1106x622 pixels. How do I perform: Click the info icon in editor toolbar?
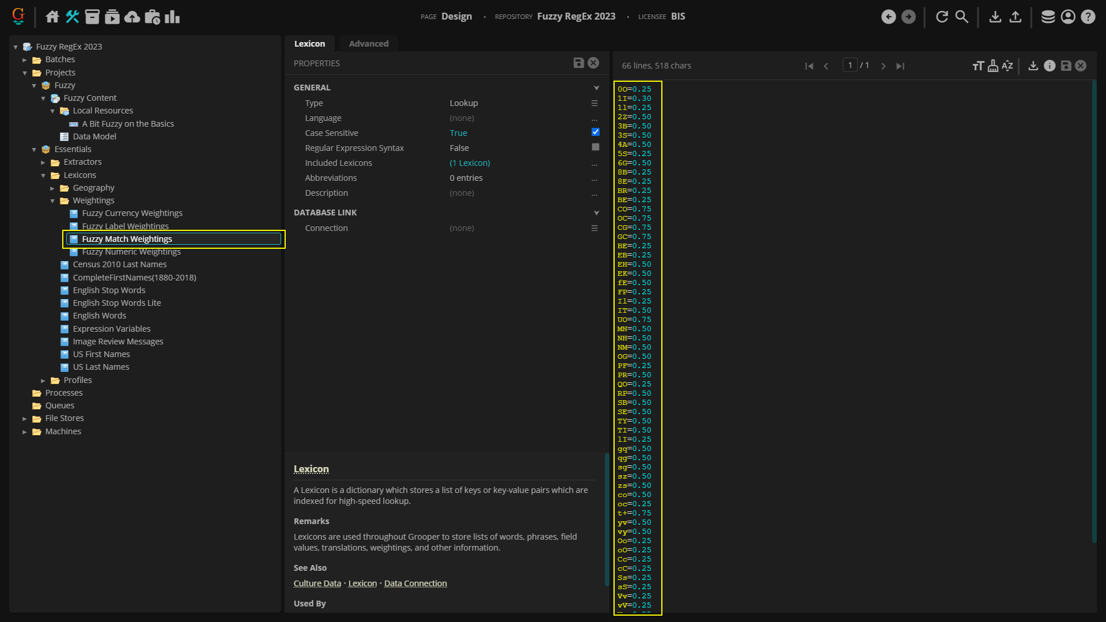coord(1050,66)
